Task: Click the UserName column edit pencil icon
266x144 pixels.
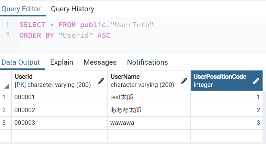Action: coord(184,81)
